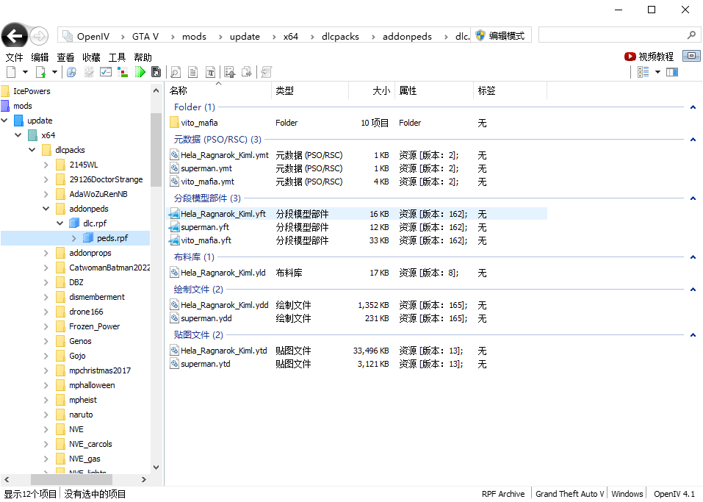Collapse the 分段模型部件 group

(693, 198)
